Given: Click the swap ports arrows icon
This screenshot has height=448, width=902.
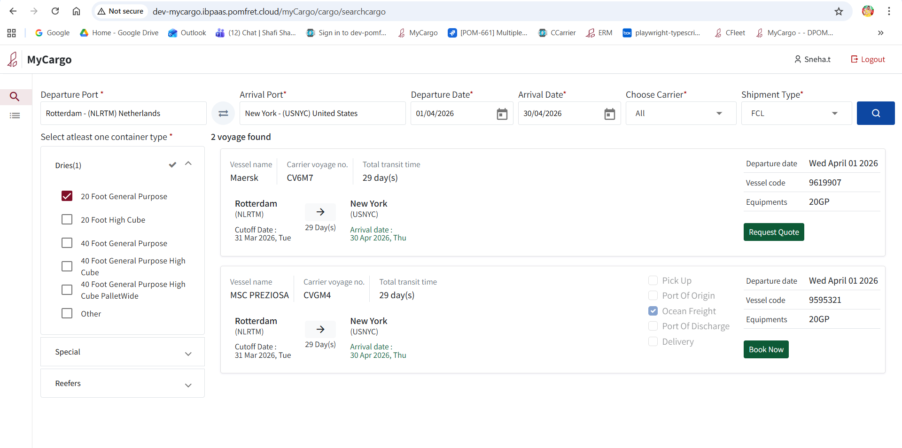Looking at the screenshot, I should click(223, 113).
